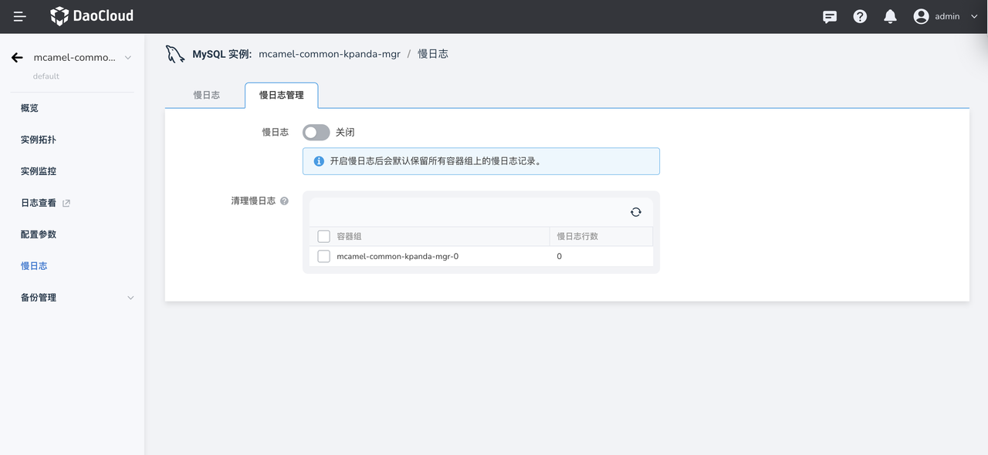
Task: Open the help question mark icon
Action: pyautogui.click(x=860, y=16)
